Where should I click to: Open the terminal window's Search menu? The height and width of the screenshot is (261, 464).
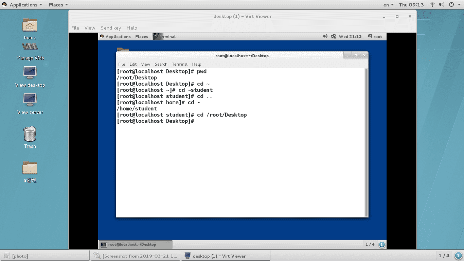[x=161, y=64]
